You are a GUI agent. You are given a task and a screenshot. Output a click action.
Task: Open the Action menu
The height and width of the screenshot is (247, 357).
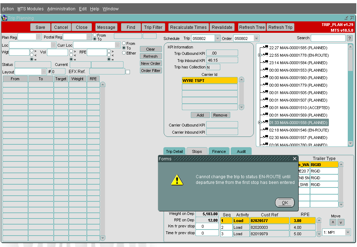coord(8,9)
